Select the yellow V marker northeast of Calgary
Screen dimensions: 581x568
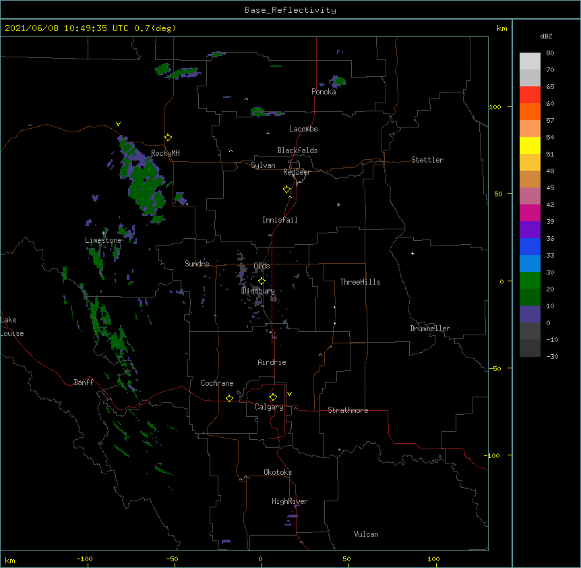coord(289,394)
